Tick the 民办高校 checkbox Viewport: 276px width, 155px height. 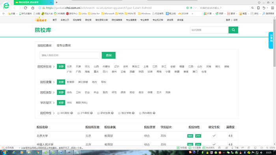click(x=140, y=113)
